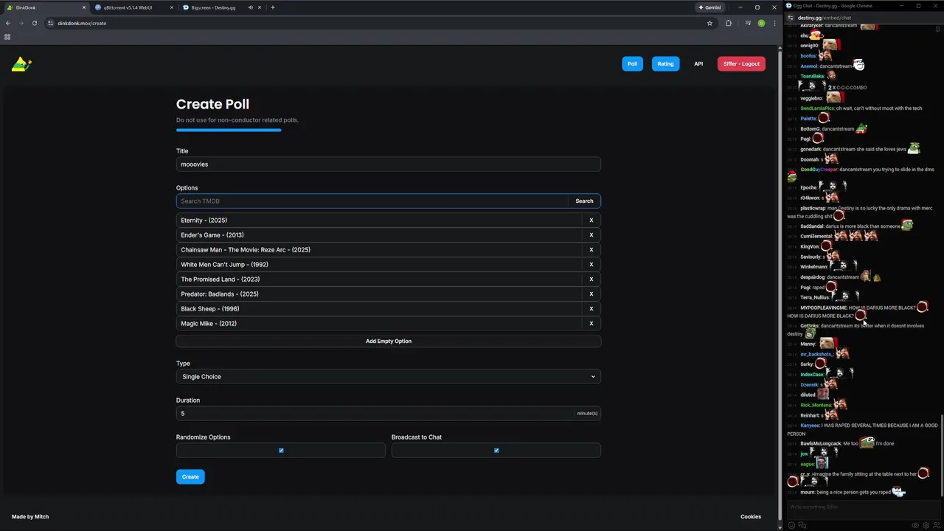Close the Bigscreen Destiny.gg tab
Image resolution: width=944 pixels, height=531 pixels.
pos(260,7)
